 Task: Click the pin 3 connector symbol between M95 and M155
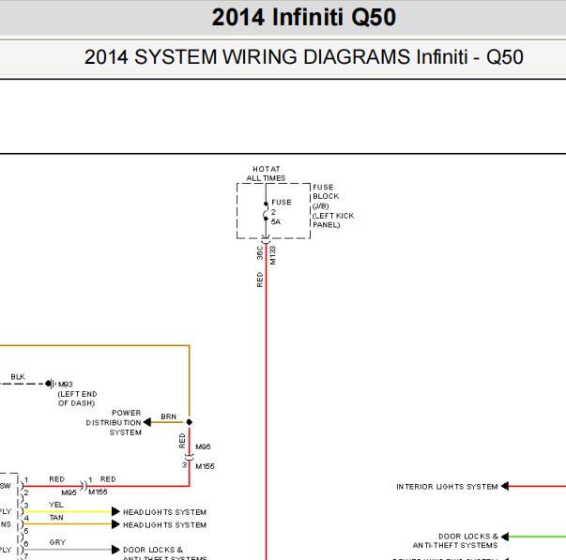click(x=190, y=458)
